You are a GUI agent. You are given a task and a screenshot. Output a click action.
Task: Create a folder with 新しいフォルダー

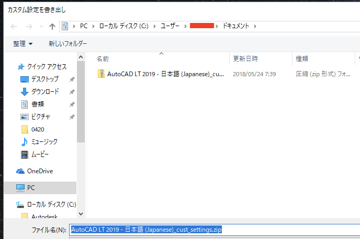(67, 43)
